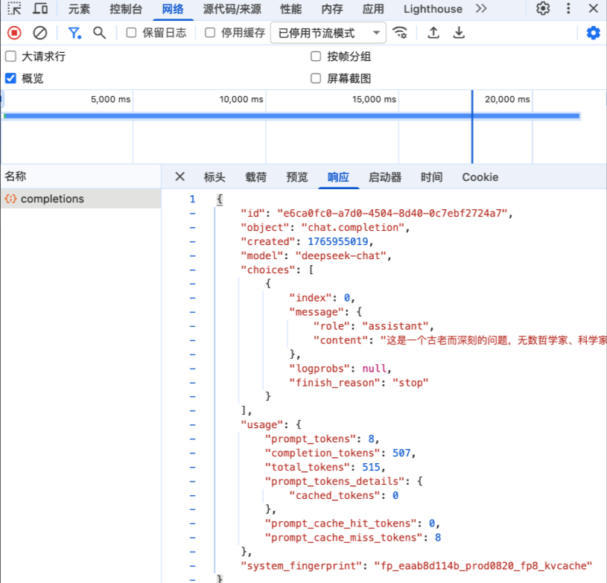Open network conditions panel
This screenshot has height=583, width=607.
tap(401, 33)
